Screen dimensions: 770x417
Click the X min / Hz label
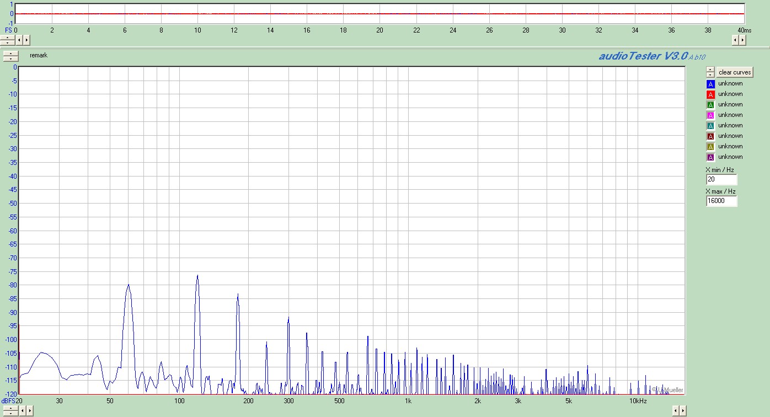point(720,170)
